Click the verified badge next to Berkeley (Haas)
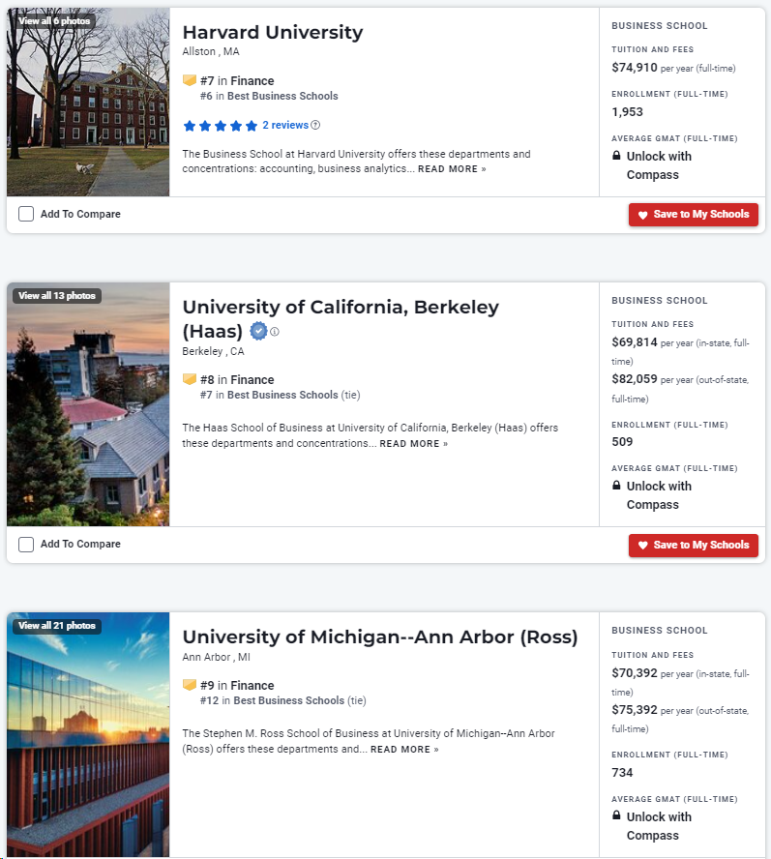 point(258,331)
